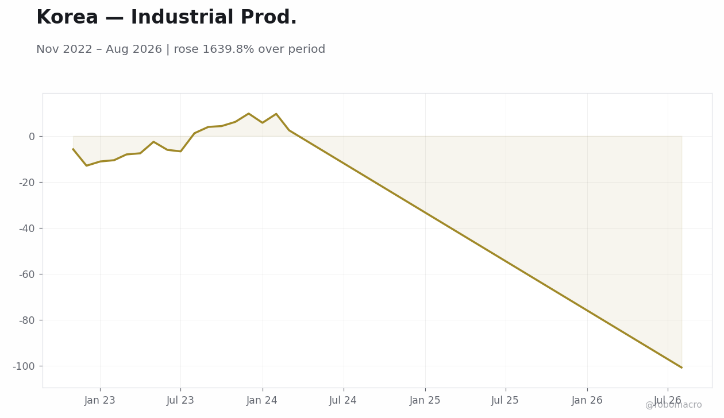Click the Jan 24 x-axis label
This screenshot has height=418, width=724.
tap(262, 401)
